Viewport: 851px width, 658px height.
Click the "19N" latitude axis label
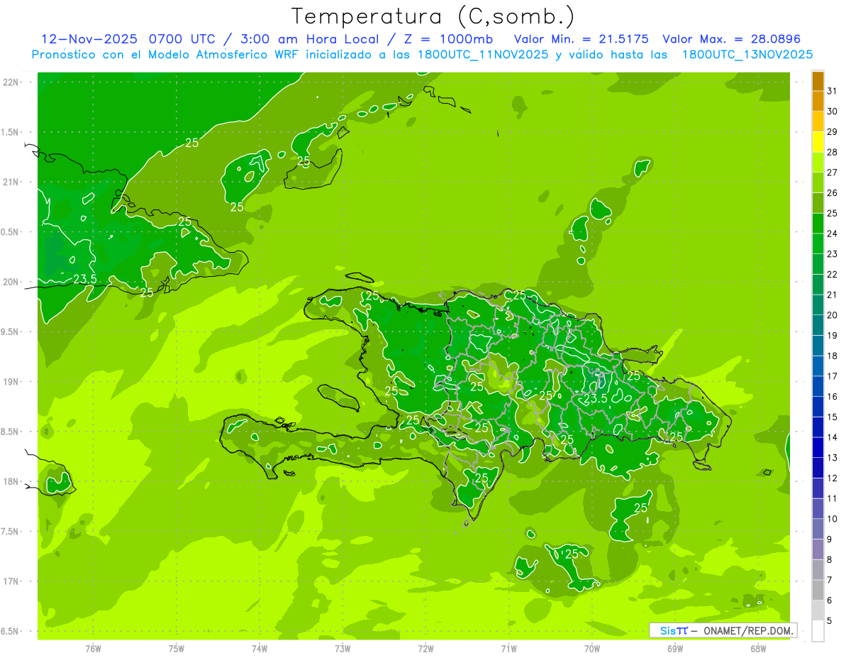tap(10, 382)
